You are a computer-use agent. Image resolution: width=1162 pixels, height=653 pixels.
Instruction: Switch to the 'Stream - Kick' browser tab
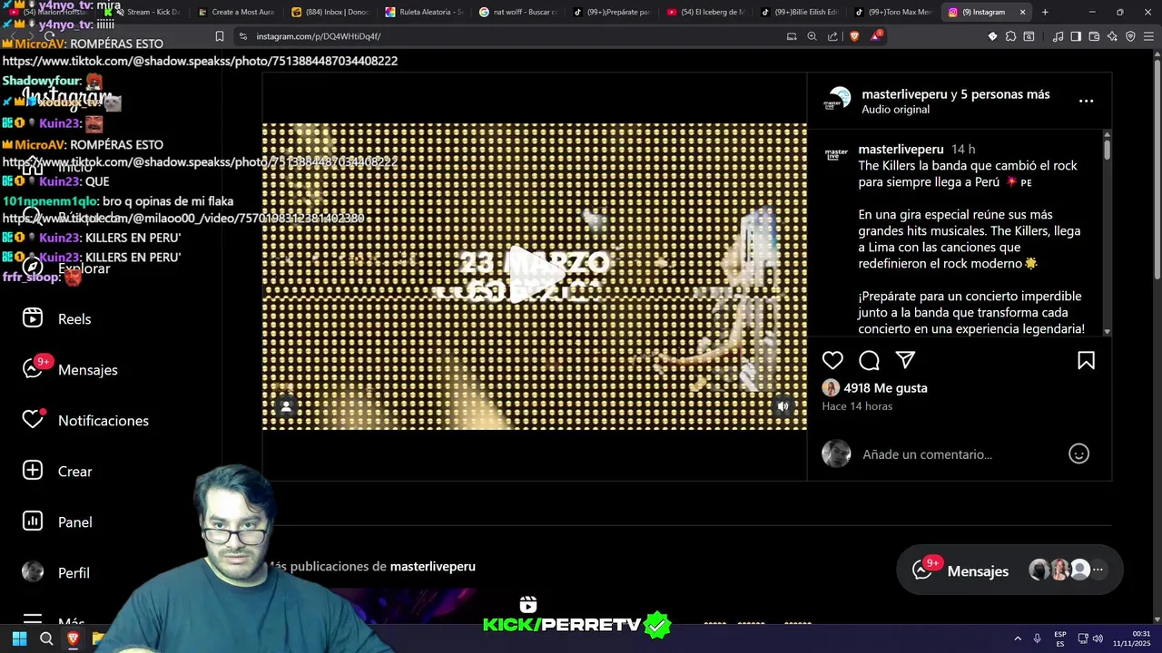point(142,12)
